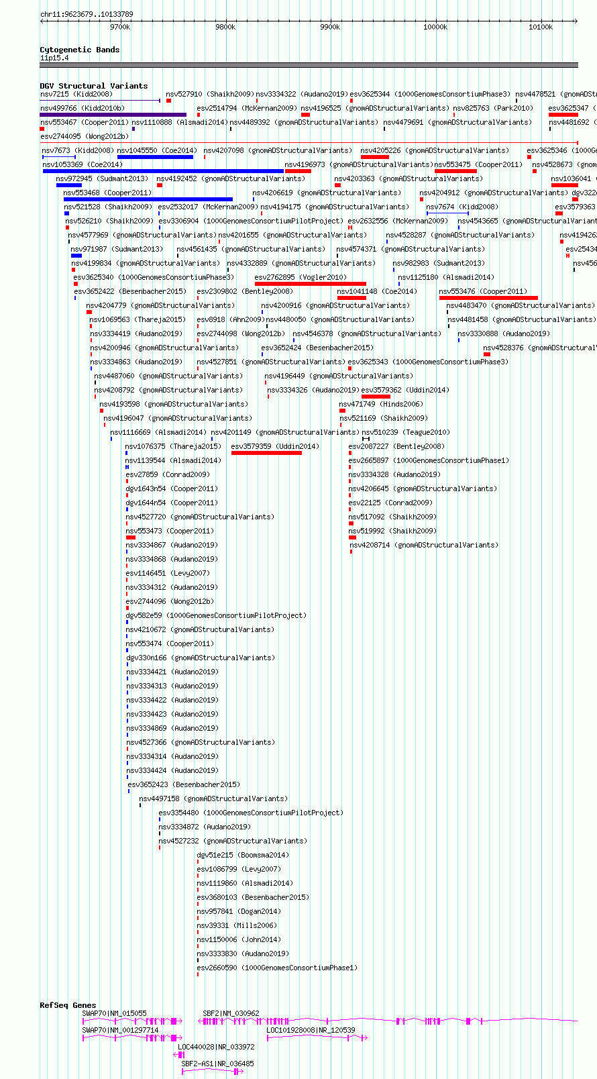Viewport: 597px width, 1079px height.
Task: Click the esv8918 (Ahn2009) label
Action: coord(230,319)
